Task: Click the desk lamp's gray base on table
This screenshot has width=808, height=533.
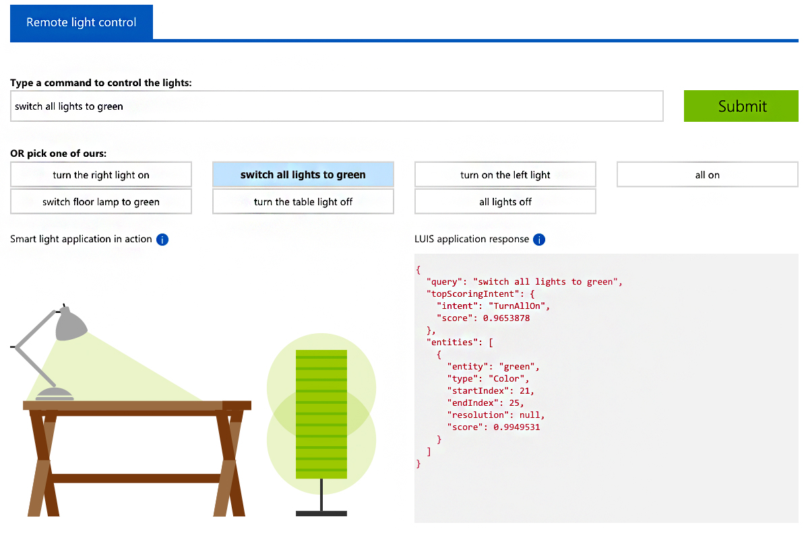Action: click(x=55, y=394)
